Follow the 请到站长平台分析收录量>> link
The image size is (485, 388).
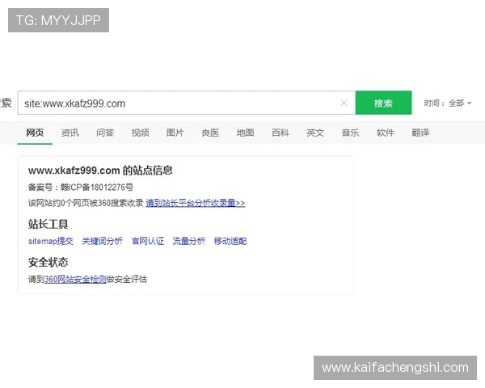196,203
